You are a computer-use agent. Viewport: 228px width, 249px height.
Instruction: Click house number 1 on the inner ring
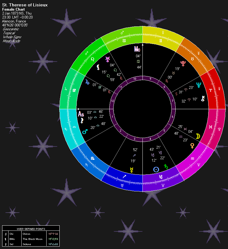[112, 117]
